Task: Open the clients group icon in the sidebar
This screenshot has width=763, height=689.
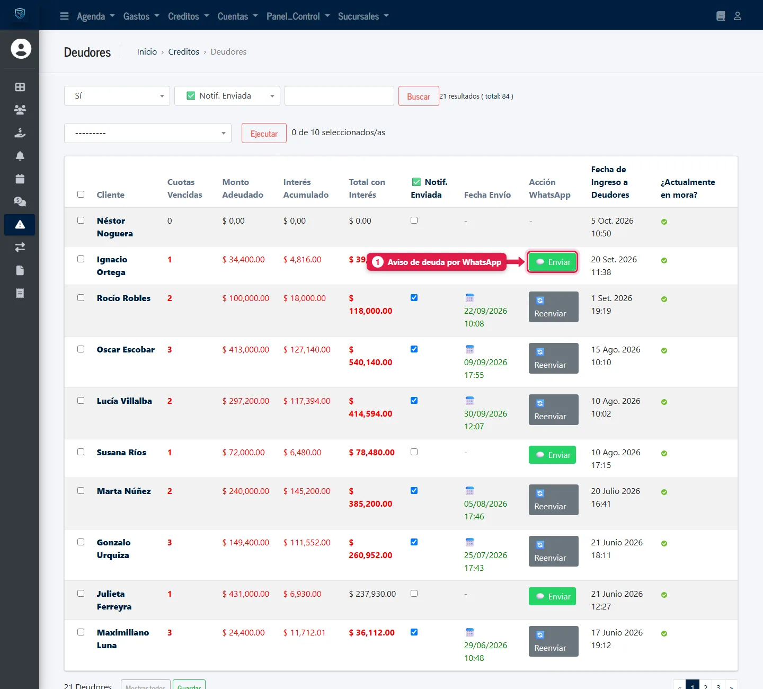Action: pyautogui.click(x=20, y=110)
